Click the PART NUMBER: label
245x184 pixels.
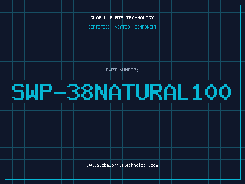[x=122, y=70]
